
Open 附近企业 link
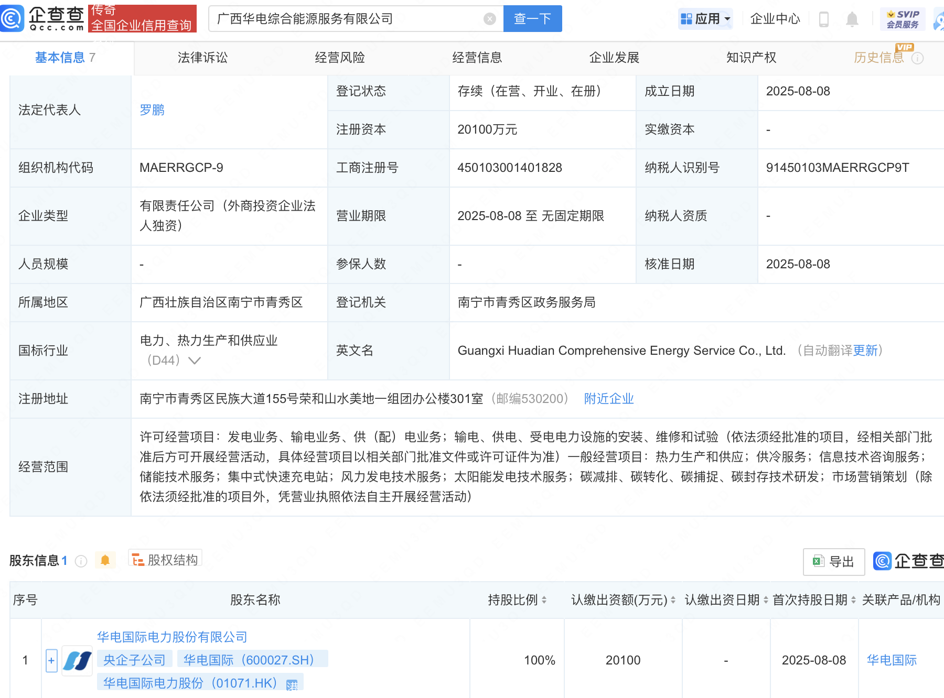(609, 399)
